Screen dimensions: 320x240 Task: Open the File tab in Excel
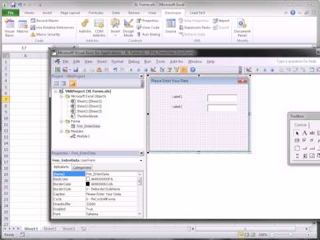pos(11,13)
